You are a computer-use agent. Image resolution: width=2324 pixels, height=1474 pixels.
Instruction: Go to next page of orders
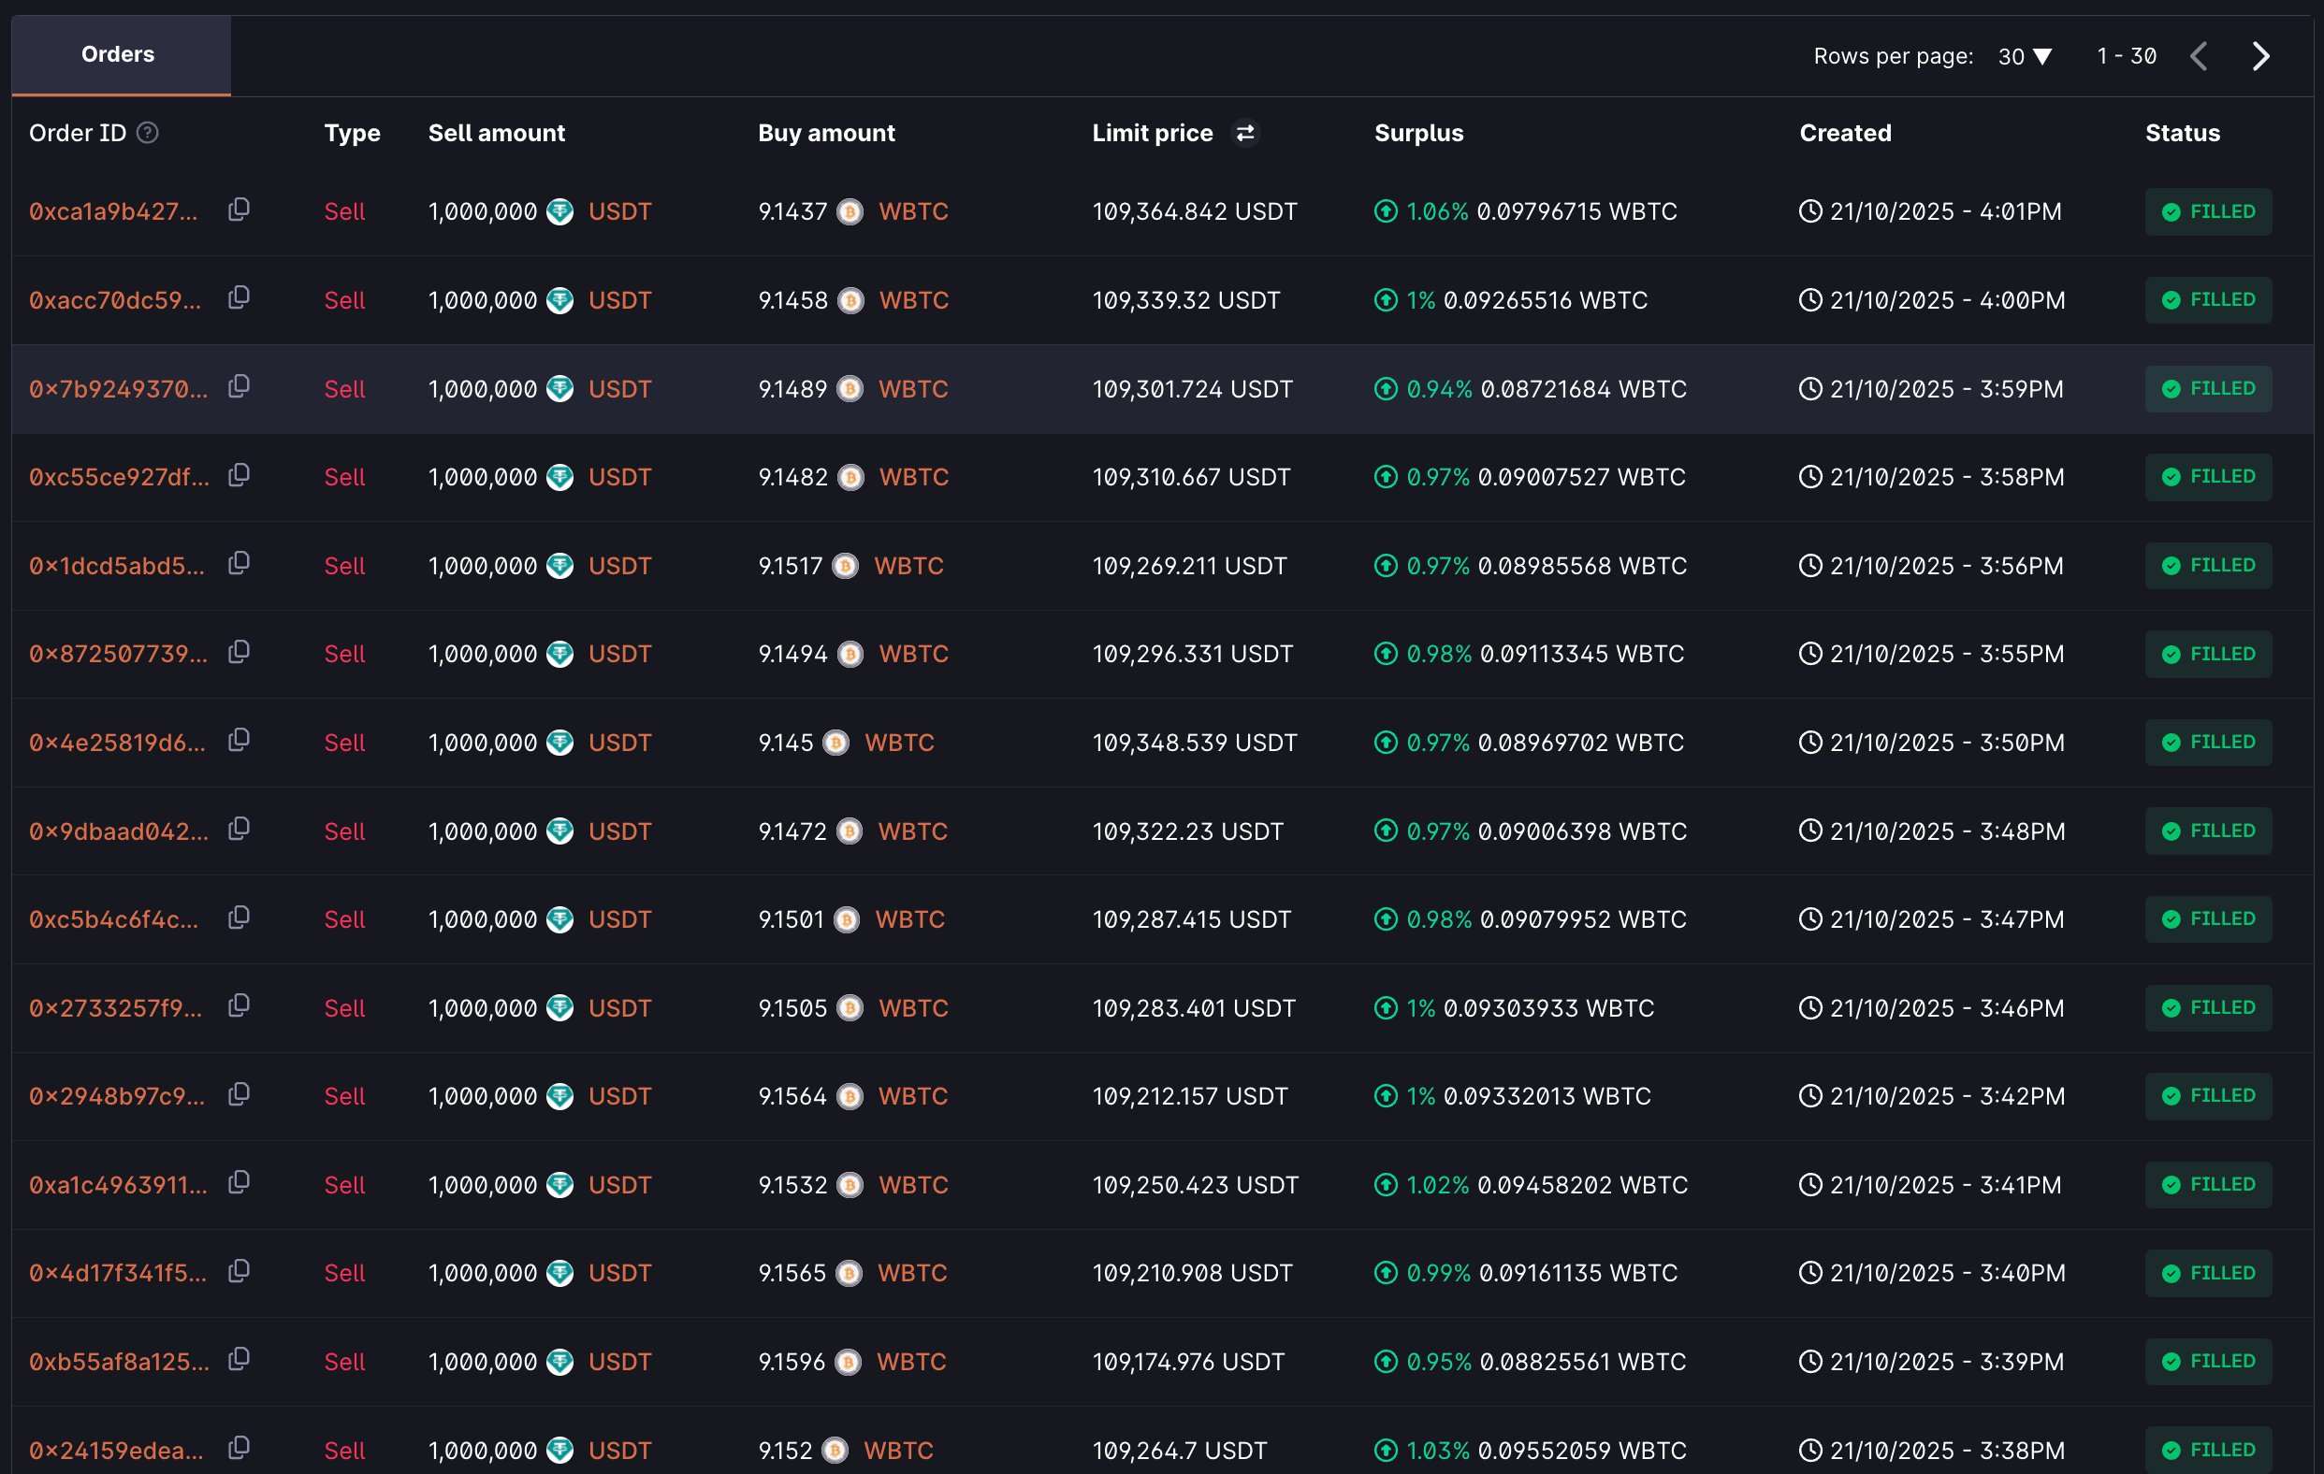point(2260,56)
